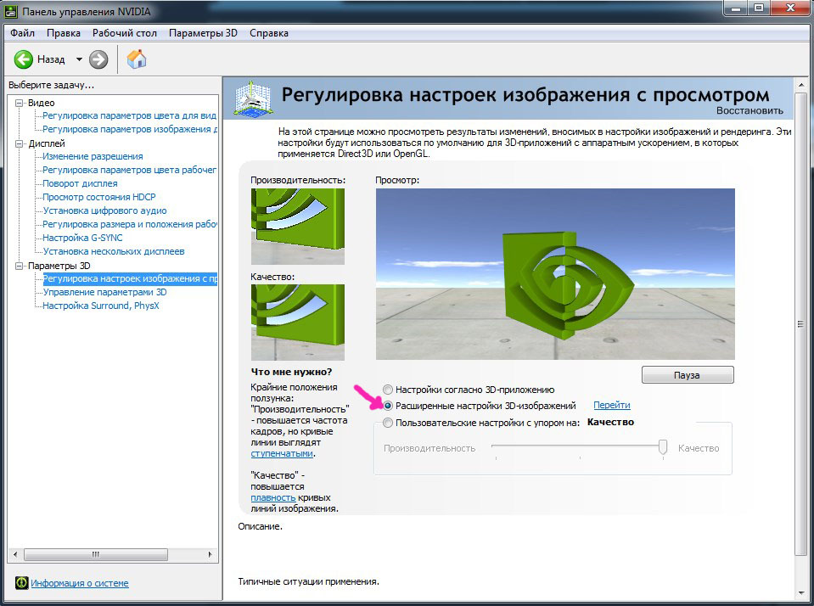Click the grey Forward arrow icon
Image resolution: width=814 pixels, height=606 pixels.
(x=98, y=59)
